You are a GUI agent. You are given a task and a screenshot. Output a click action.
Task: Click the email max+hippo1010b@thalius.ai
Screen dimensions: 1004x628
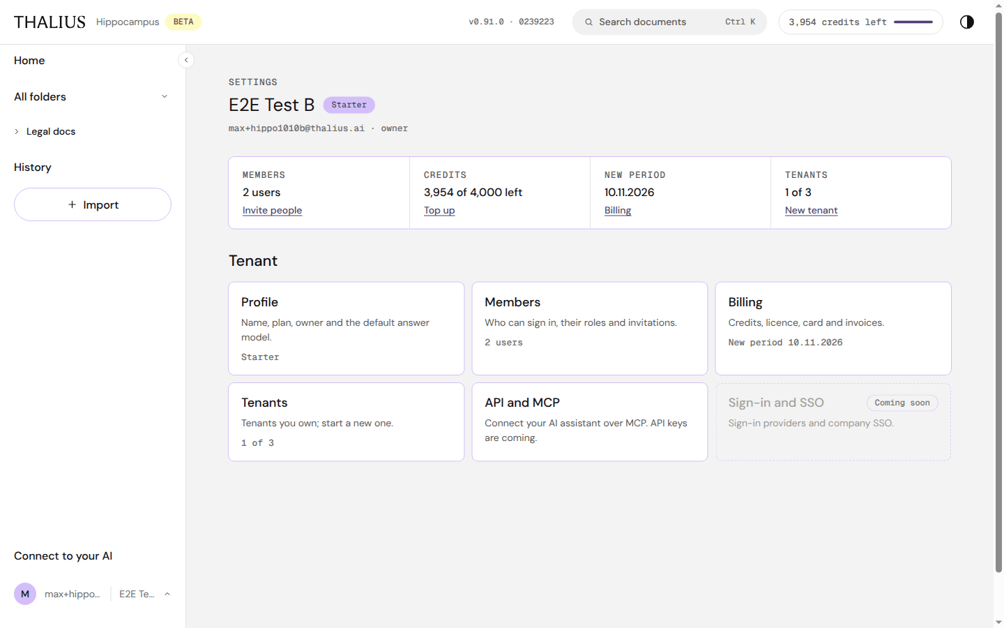(x=296, y=128)
